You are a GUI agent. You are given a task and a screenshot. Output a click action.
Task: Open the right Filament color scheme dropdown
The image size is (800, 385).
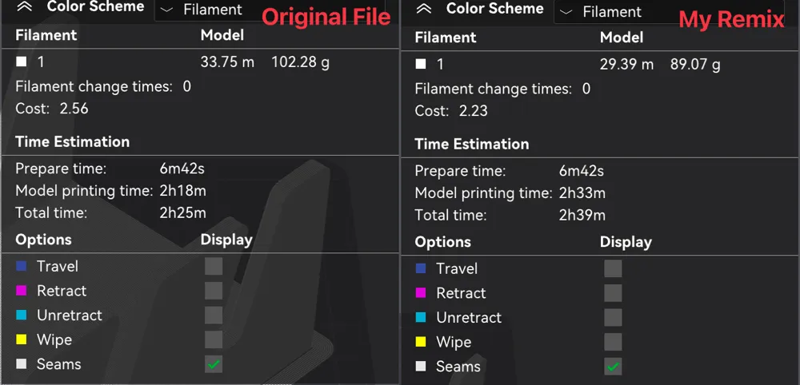point(669,12)
